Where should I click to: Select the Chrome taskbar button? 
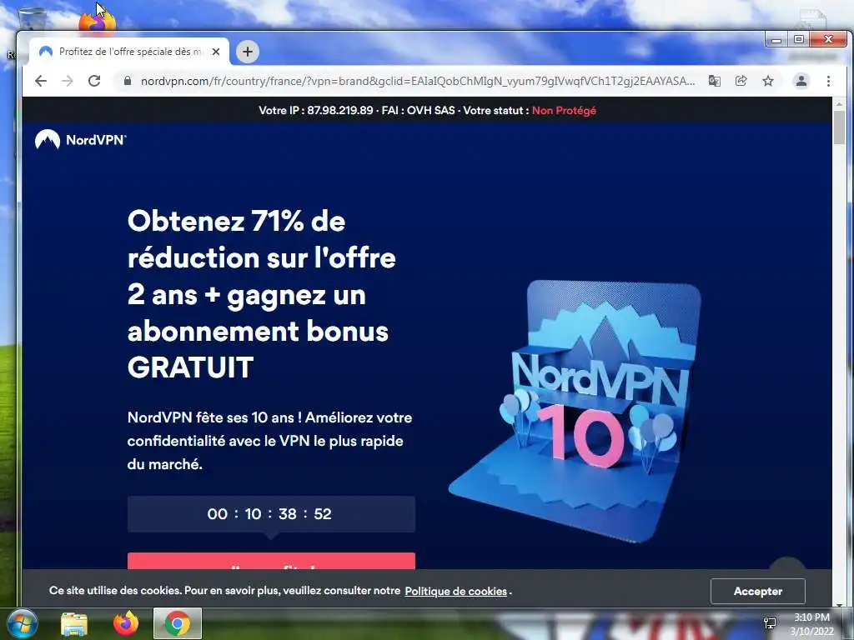(178, 623)
